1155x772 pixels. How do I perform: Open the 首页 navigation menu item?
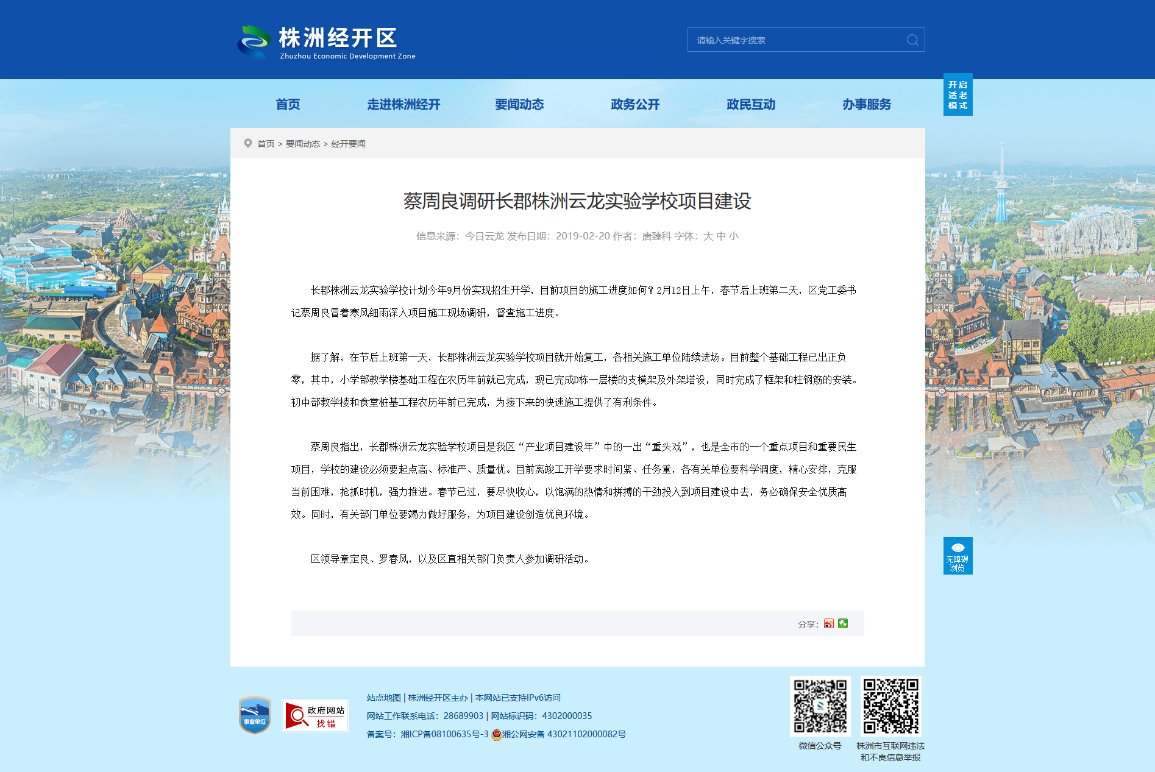point(288,104)
